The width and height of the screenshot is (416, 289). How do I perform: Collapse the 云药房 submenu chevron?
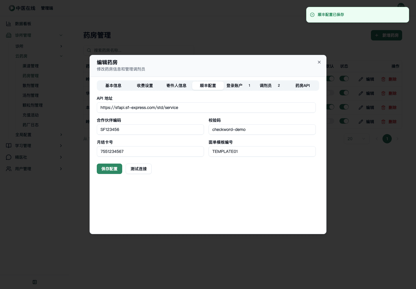click(x=61, y=56)
